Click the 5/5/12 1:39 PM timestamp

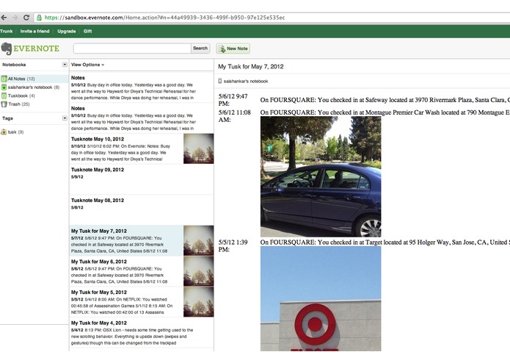point(233,246)
